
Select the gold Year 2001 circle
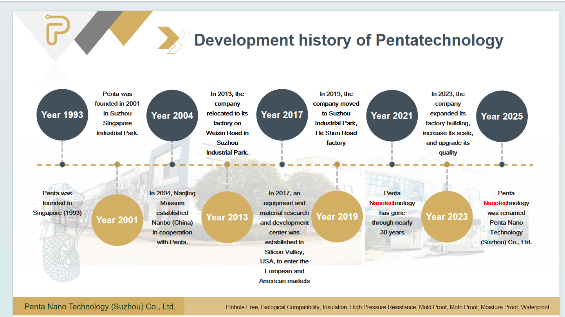tap(117, 220)
